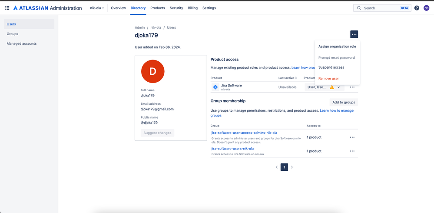
Task: Expand the nik-ola organization dropdown
Action: (97, 8)
